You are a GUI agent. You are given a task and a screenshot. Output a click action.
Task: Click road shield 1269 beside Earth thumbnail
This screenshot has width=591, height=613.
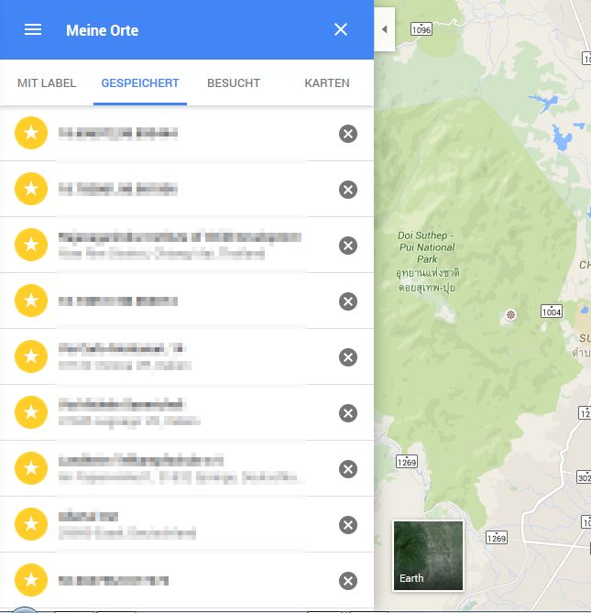(x=497, y=538)
